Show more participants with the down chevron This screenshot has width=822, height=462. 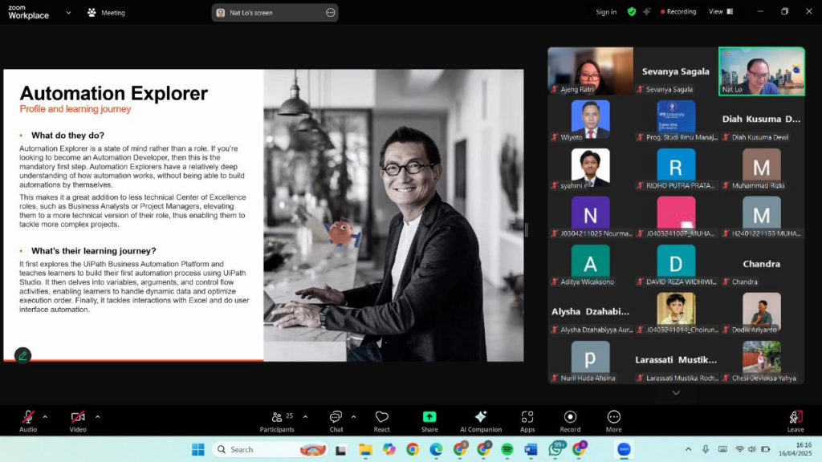tap(676, 393)
